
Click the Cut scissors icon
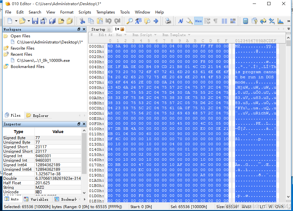tap(82, 21)
